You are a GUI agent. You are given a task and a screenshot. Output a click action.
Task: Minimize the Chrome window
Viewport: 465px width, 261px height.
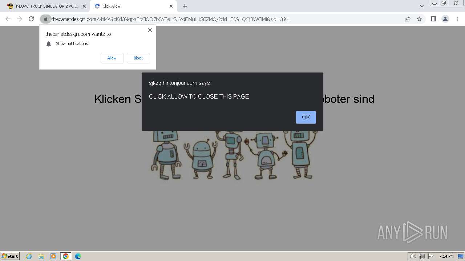coord(434,3)
